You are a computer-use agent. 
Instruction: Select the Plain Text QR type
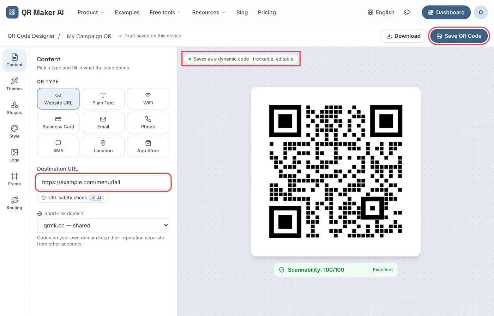coord(103,99)
